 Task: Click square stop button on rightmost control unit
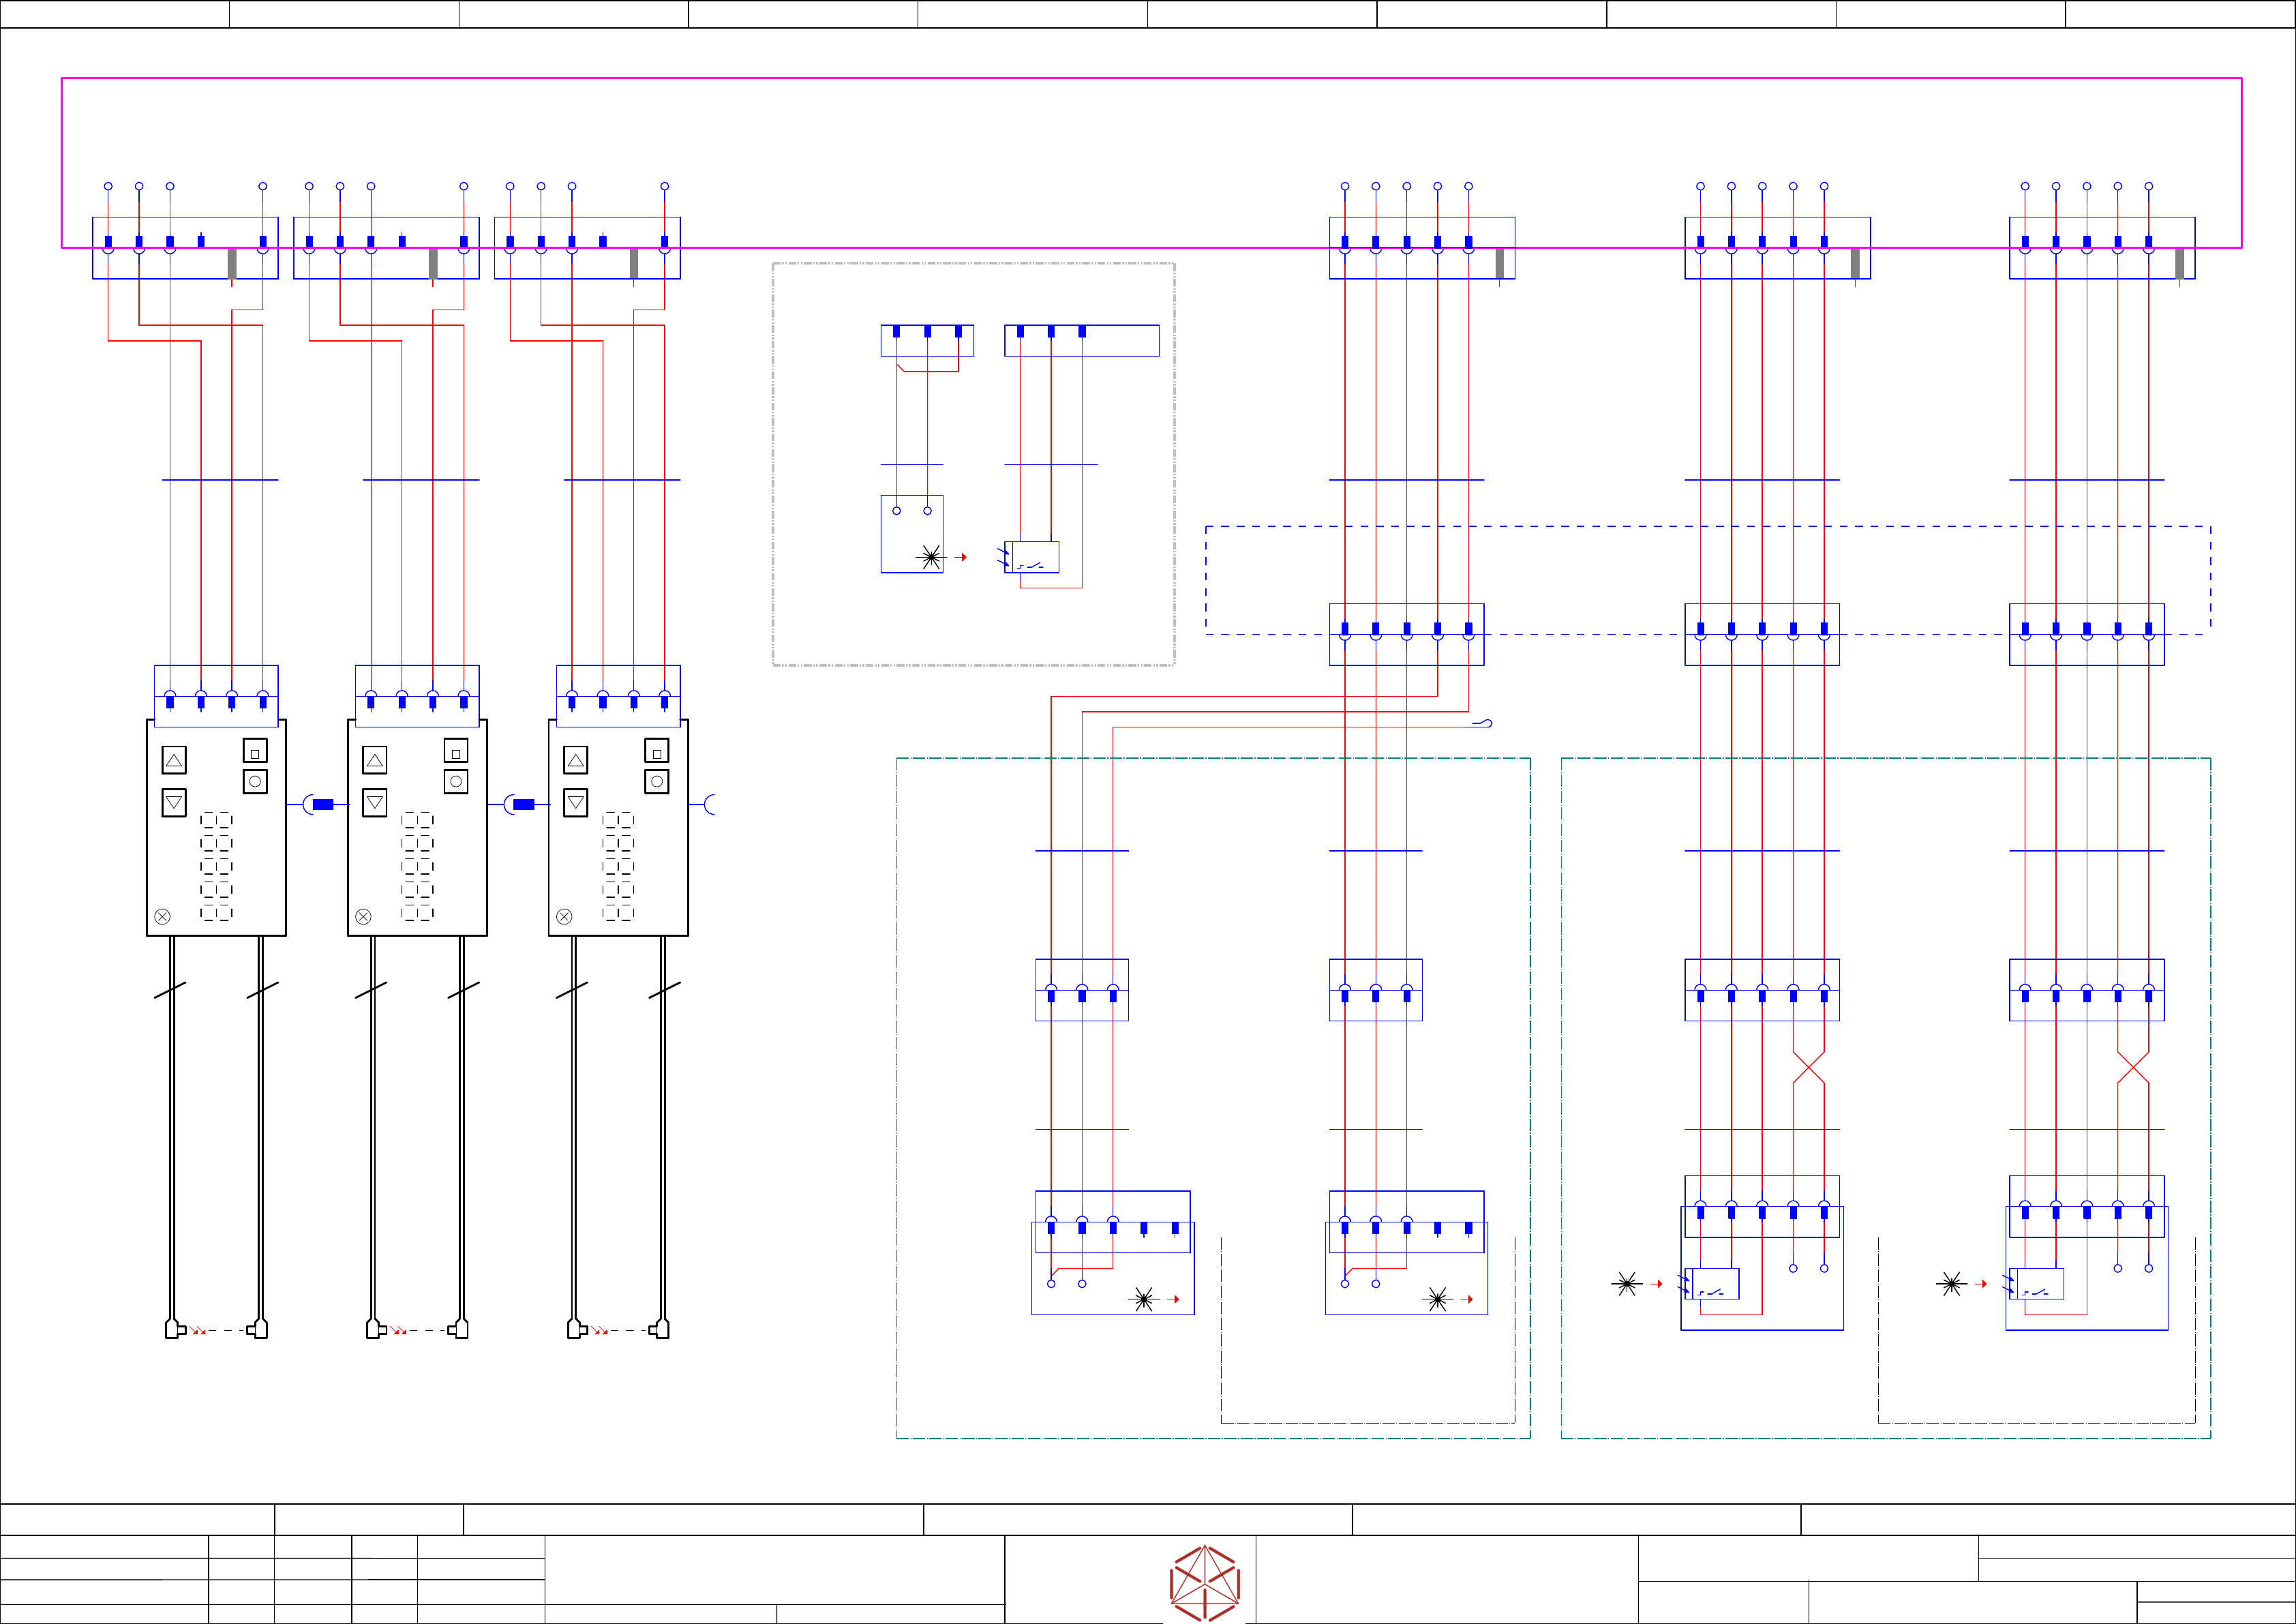coord(657,751)
